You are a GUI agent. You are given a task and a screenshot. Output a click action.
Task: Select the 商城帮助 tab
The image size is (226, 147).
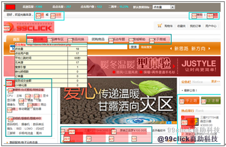tap(139, 39)
